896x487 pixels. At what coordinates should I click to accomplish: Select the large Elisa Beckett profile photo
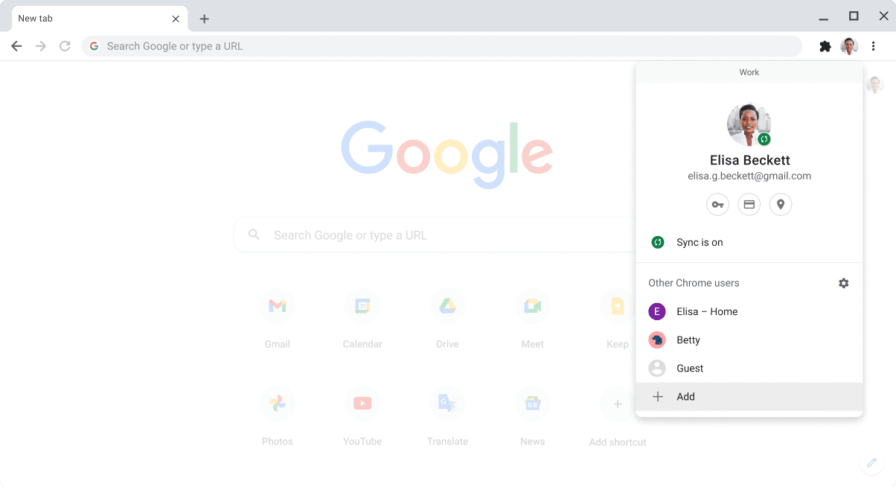coord(749,124)
